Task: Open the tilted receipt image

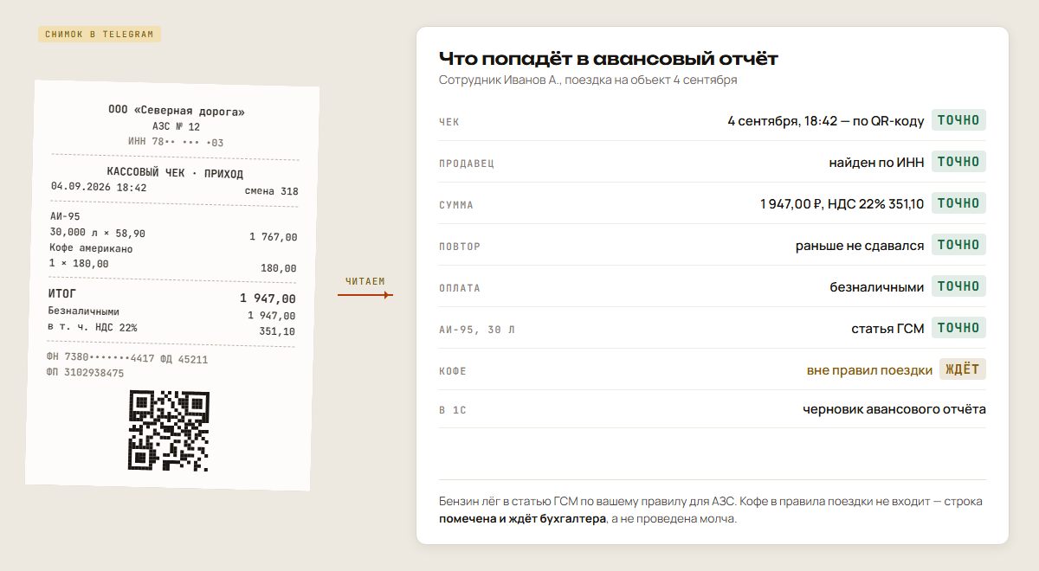Action: click(172, 286)
